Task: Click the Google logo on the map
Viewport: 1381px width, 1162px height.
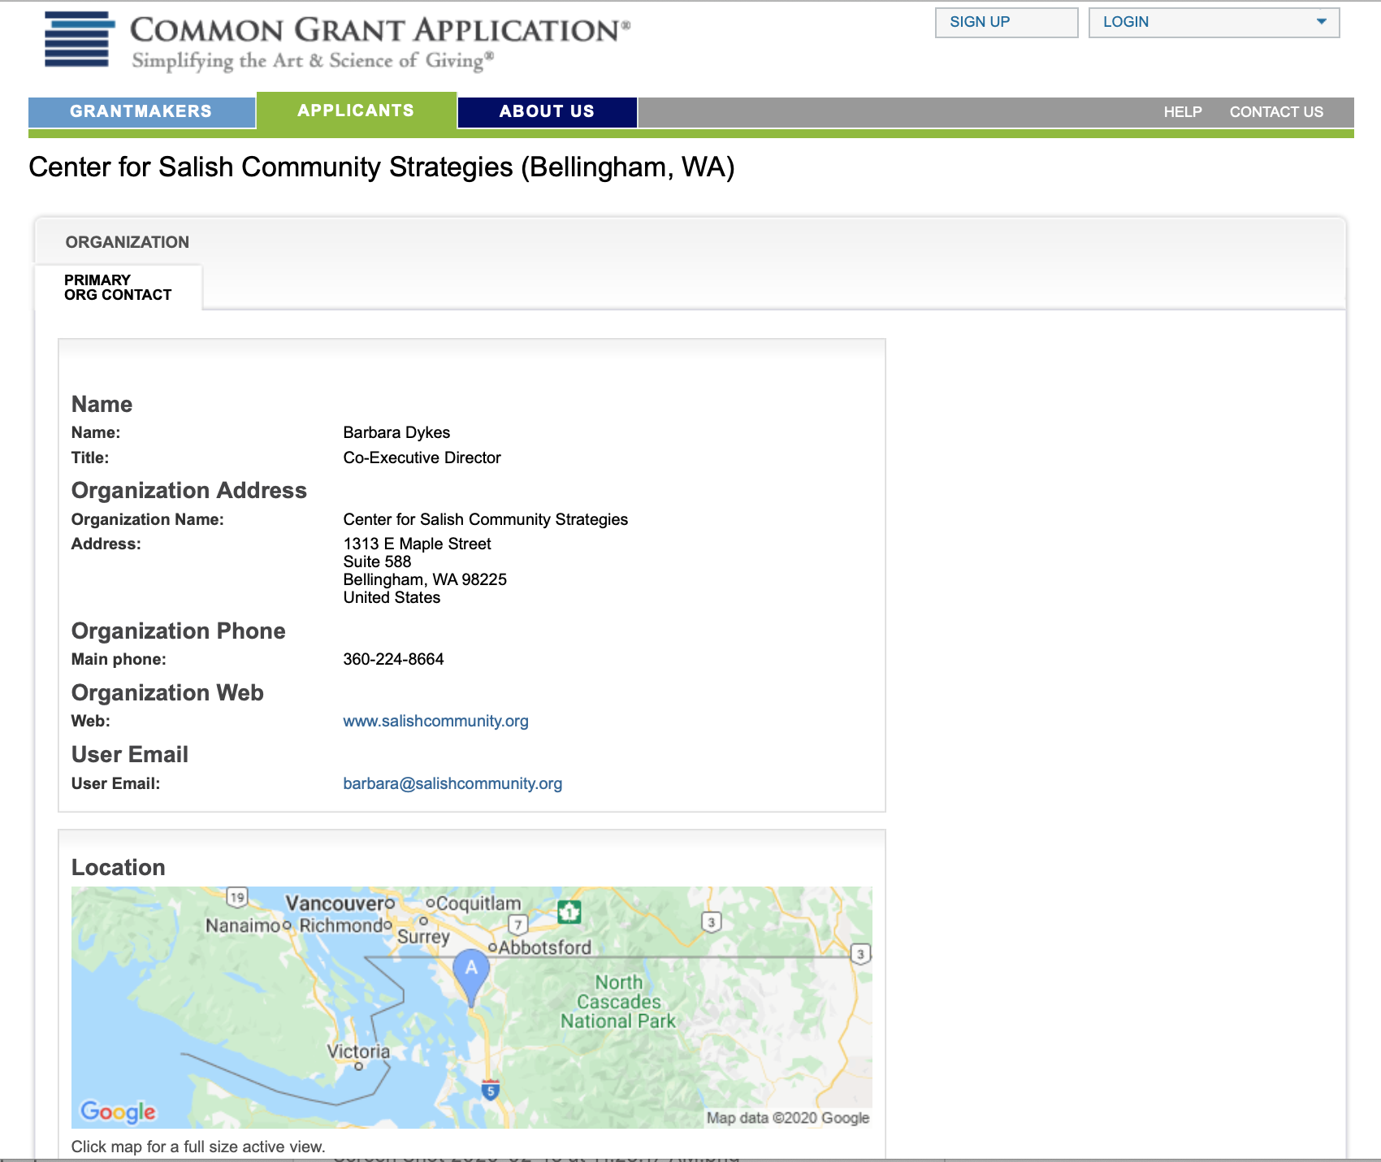Action: (118, 1111)
